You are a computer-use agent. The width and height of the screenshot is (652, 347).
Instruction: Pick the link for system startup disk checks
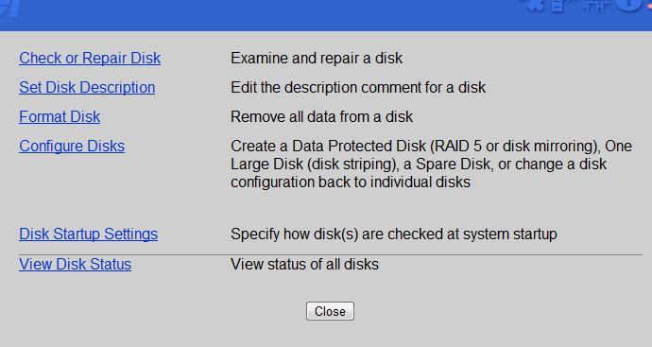(x=88, y=234)
